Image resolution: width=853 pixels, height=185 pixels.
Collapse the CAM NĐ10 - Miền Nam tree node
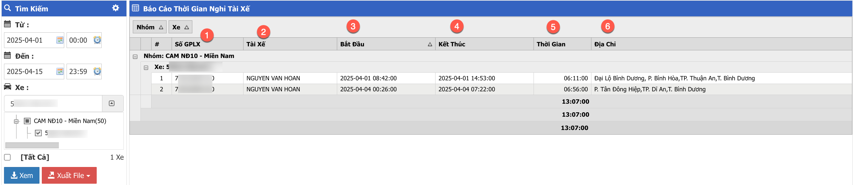[x=16, y=121]
